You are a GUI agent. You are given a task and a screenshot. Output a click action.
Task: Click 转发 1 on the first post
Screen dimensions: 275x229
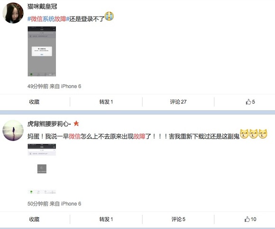(x=106, y=102)
